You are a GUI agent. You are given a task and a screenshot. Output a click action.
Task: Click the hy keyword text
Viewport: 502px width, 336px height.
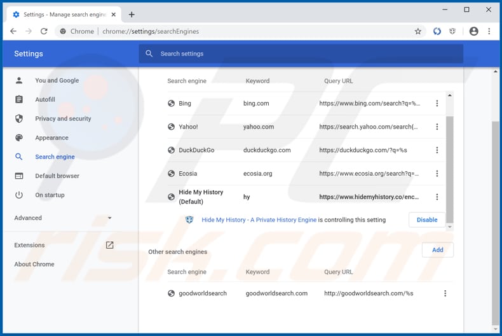point(247,197)
